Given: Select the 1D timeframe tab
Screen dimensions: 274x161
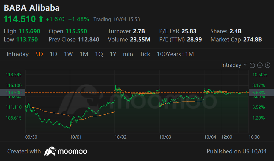Looking at the screenshot, I should click(x=54, y=54).
